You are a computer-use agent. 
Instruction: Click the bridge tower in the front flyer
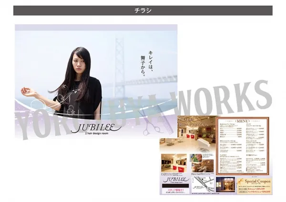pos(119,62)
